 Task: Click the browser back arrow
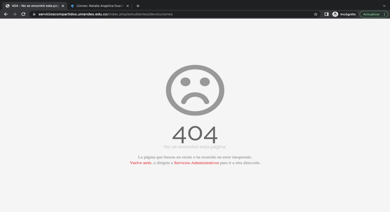pos(6,14)
